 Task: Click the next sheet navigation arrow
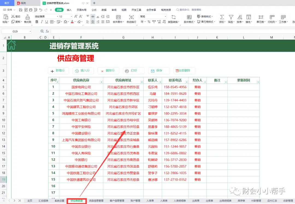tap(14, 201)
